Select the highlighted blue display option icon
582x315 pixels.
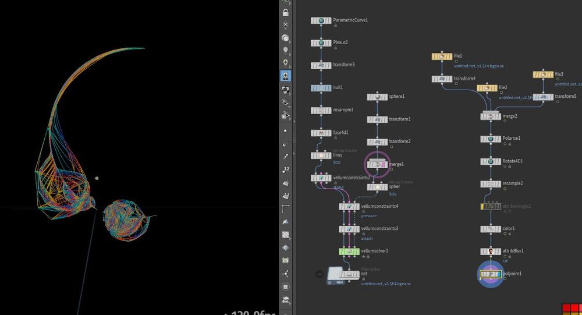(x=286, y=76)
